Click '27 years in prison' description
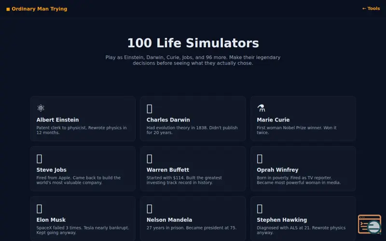 (x=192, y=228)
